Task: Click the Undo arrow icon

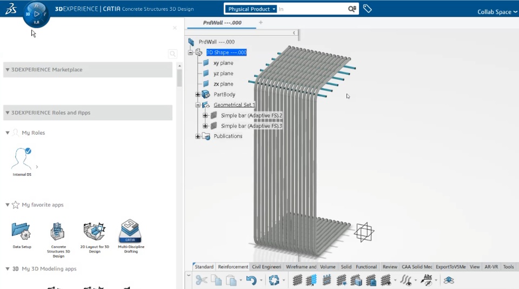Action: click(x=251, y=280)
